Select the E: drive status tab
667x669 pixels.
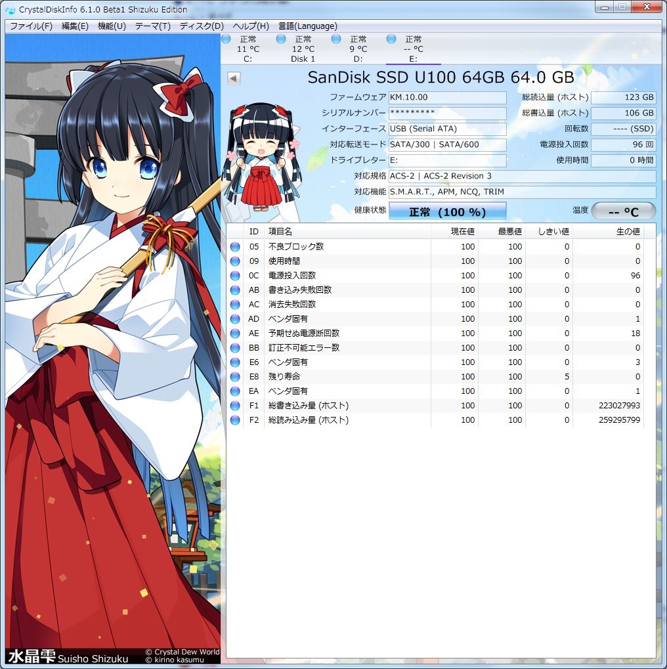click(x=413, y=49)
